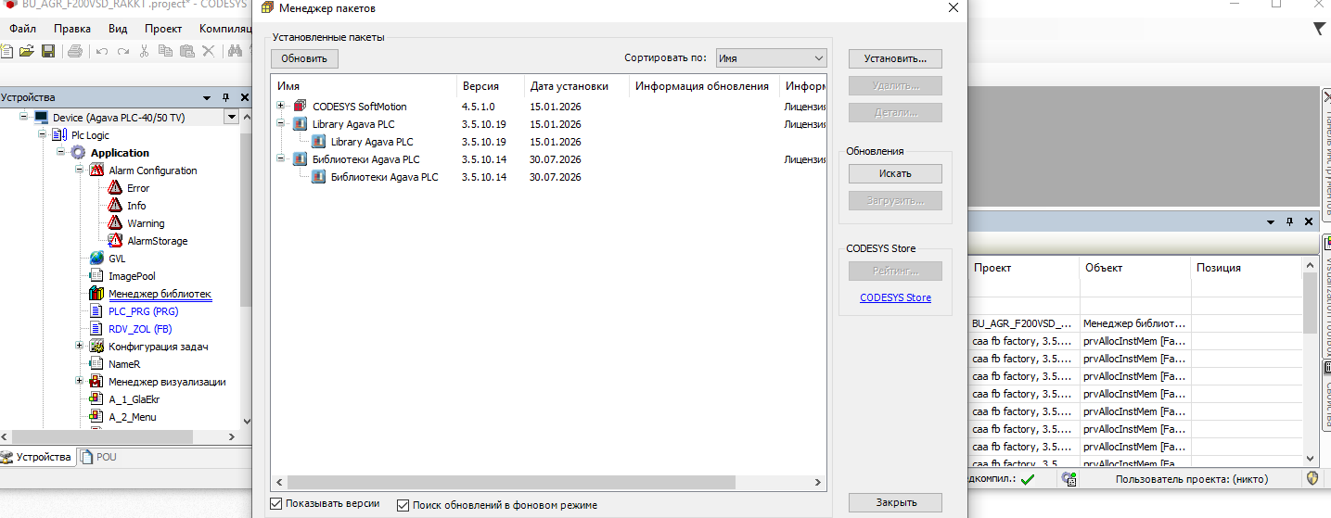Click the status bar device download icon

pos(1069,479)
